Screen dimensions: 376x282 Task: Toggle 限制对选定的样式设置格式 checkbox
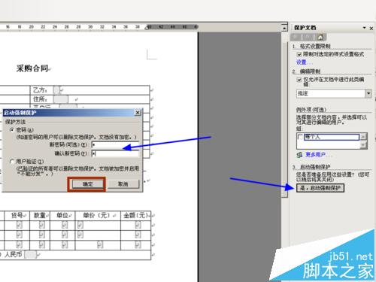pyautogui.click(x=299, y=54)
